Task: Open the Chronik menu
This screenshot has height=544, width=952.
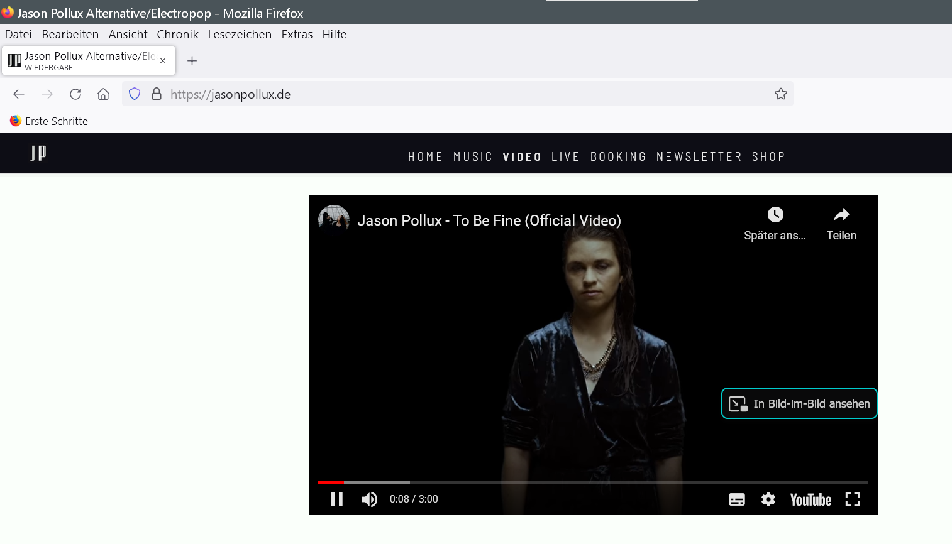Action: (x=177, y=35)
